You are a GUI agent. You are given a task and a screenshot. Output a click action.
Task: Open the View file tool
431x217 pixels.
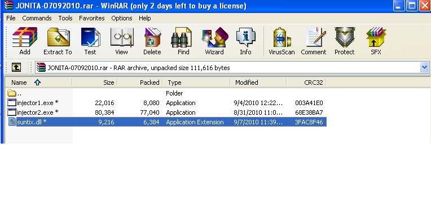point(121,41)
